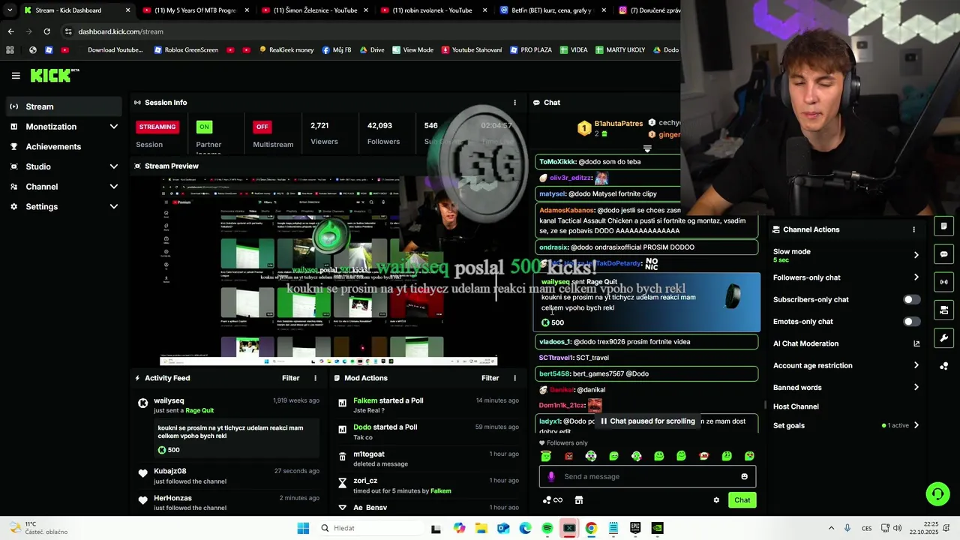Open the RealGeek money bookmark
This screenshot has width=960, height=540.
tap(286, 50)
